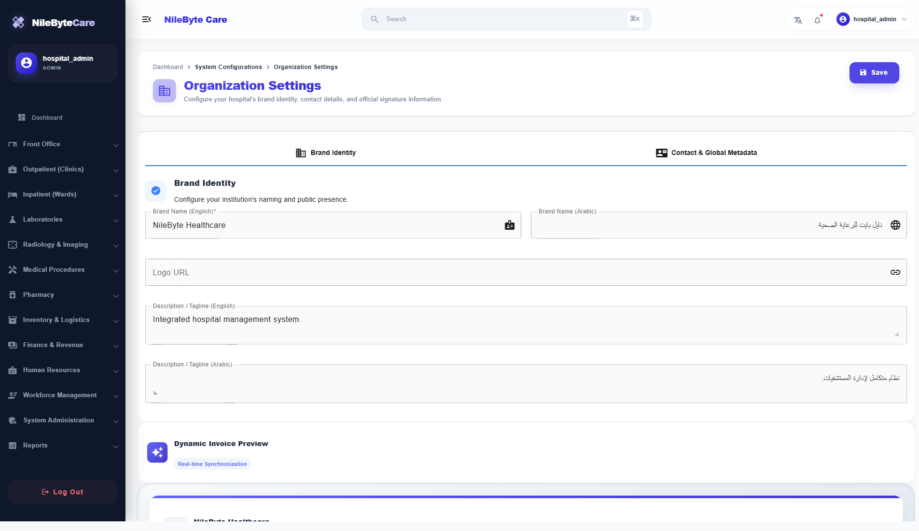
Task: Click the verified badge icon beside Brand Identity
Action: point(156,191)
